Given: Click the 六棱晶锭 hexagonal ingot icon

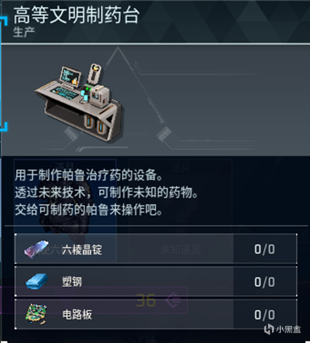Looking at the screenshot, I should pyautogui.click(x=37, y=249).
